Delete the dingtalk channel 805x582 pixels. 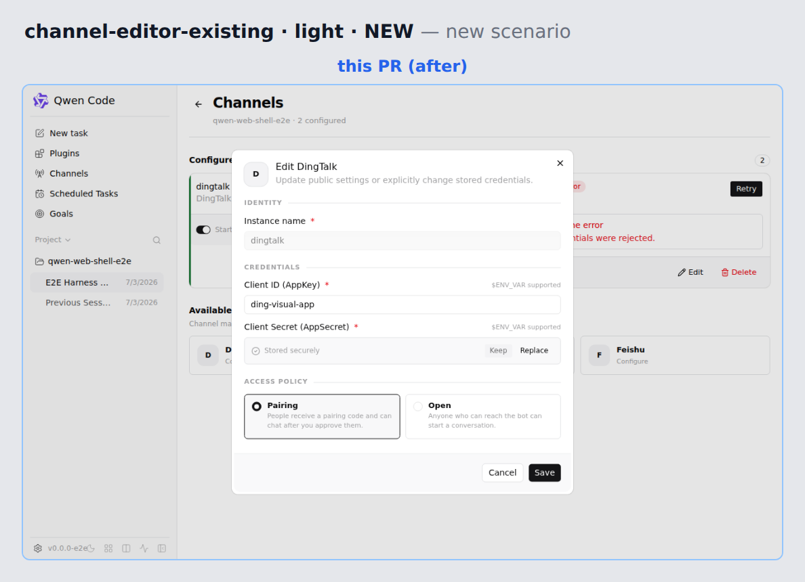pyautogui.click(x=739, y=272)
